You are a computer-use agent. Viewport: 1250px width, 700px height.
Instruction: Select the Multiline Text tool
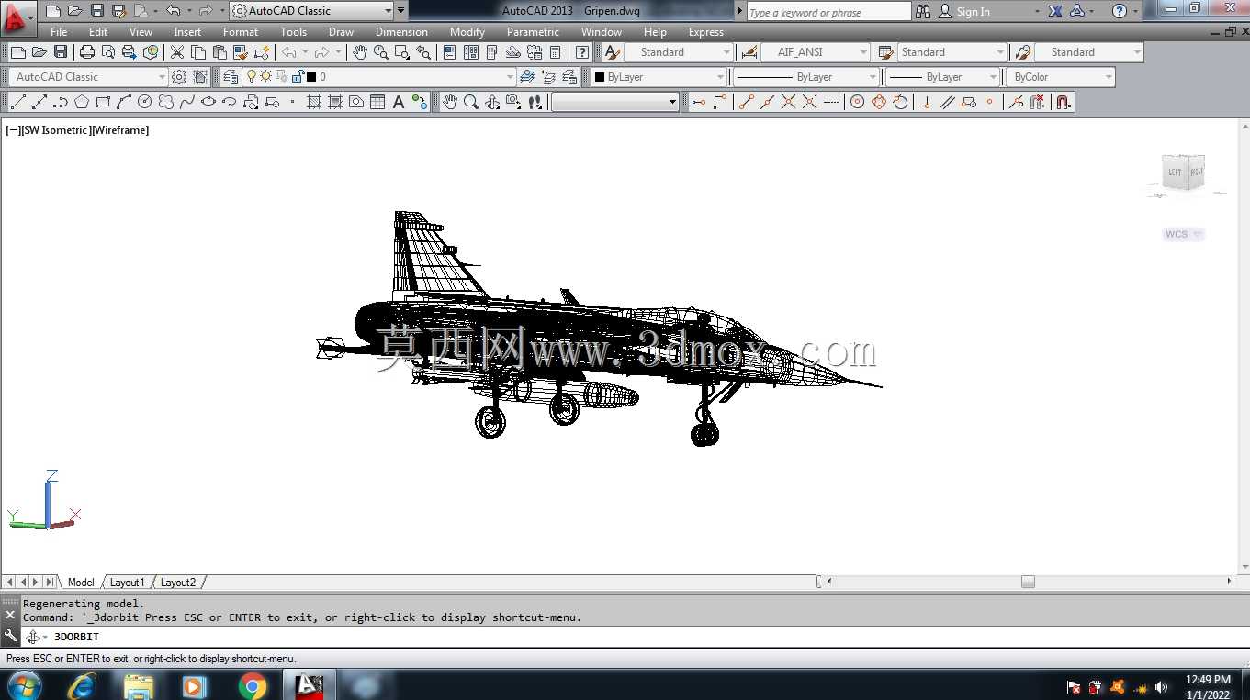click(399, 102)
